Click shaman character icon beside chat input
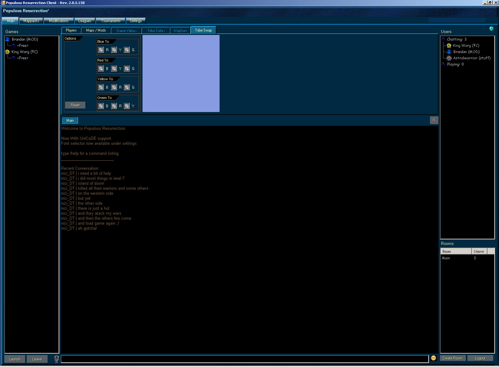 tap(56, 359)
